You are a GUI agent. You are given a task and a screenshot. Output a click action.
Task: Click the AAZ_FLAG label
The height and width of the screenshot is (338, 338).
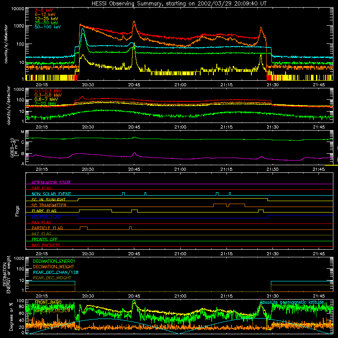pyautogui.click(x=41, y=234)
